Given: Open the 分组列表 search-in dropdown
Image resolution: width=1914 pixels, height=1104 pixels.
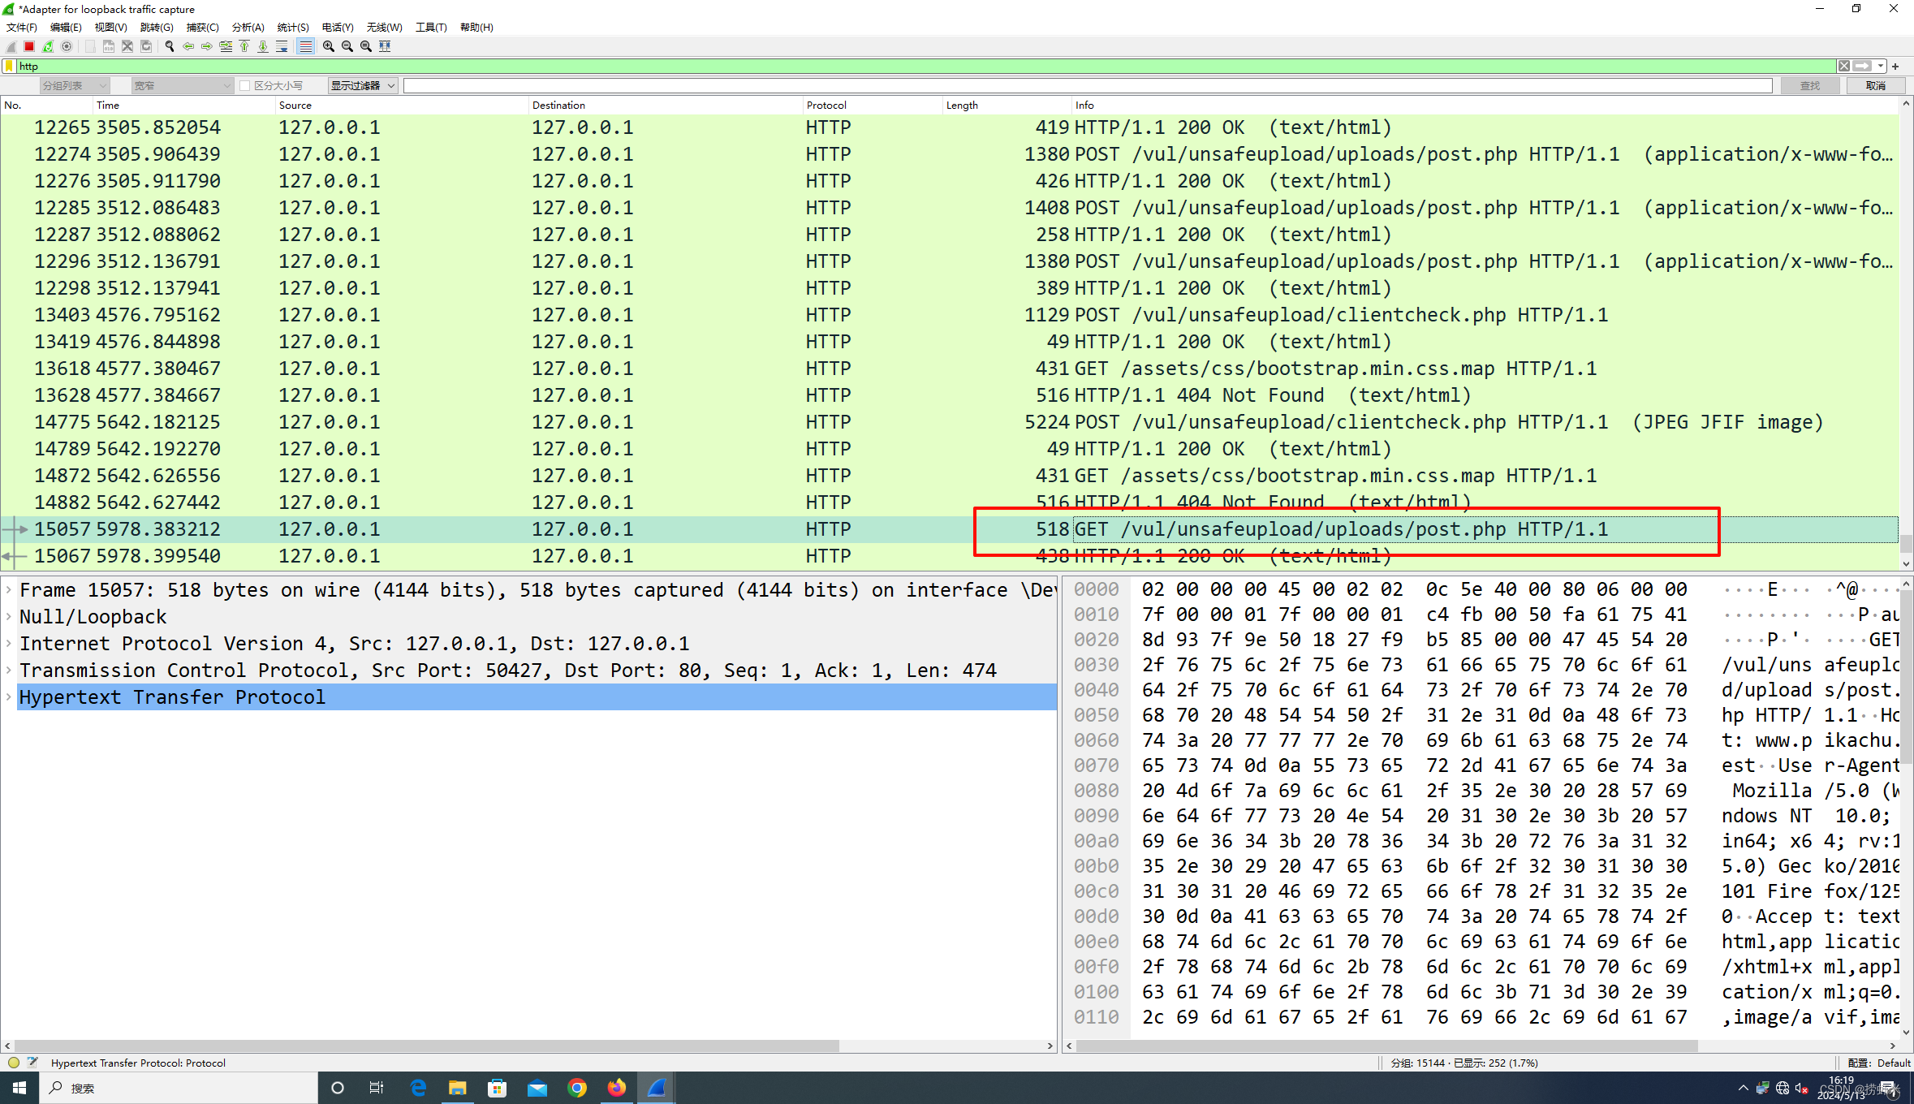Looking at the screenshot, I should click(x=74, y=85).
